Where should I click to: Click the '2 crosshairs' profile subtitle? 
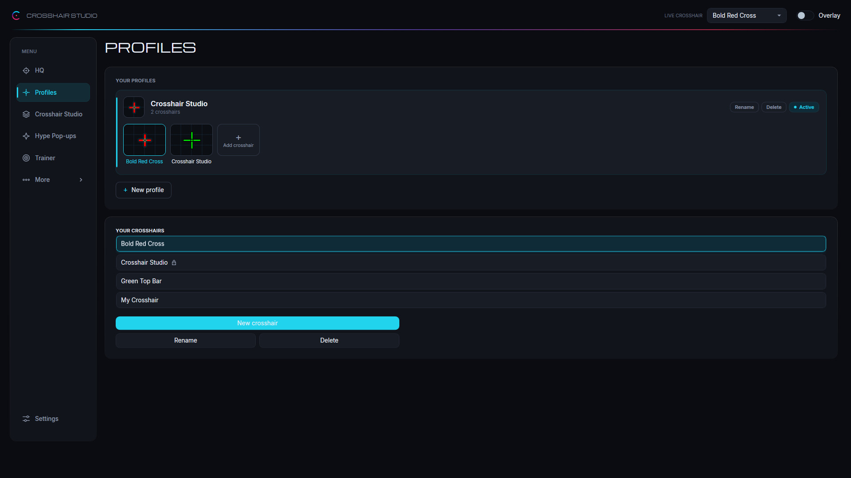point(165,112)
